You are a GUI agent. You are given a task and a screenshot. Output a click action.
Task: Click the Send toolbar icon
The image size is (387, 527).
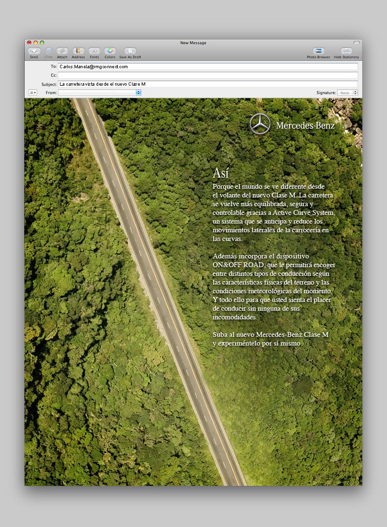(34, 51)
